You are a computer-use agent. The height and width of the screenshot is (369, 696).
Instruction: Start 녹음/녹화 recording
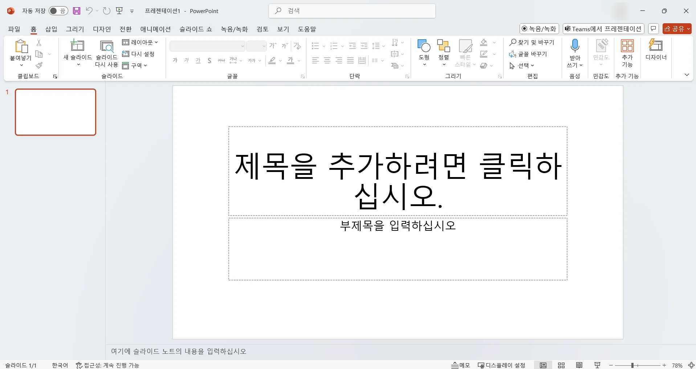coord(539,29)
